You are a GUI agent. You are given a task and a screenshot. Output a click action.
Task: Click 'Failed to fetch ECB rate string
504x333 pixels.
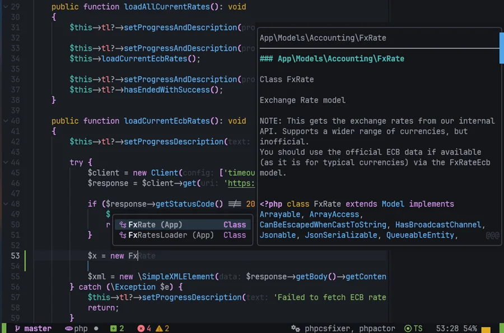pos(330,297)
